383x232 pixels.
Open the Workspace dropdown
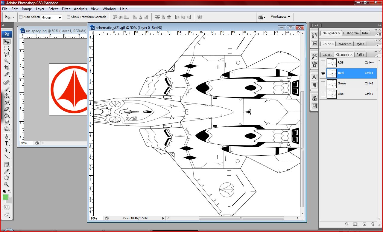(x=280, y=17)
